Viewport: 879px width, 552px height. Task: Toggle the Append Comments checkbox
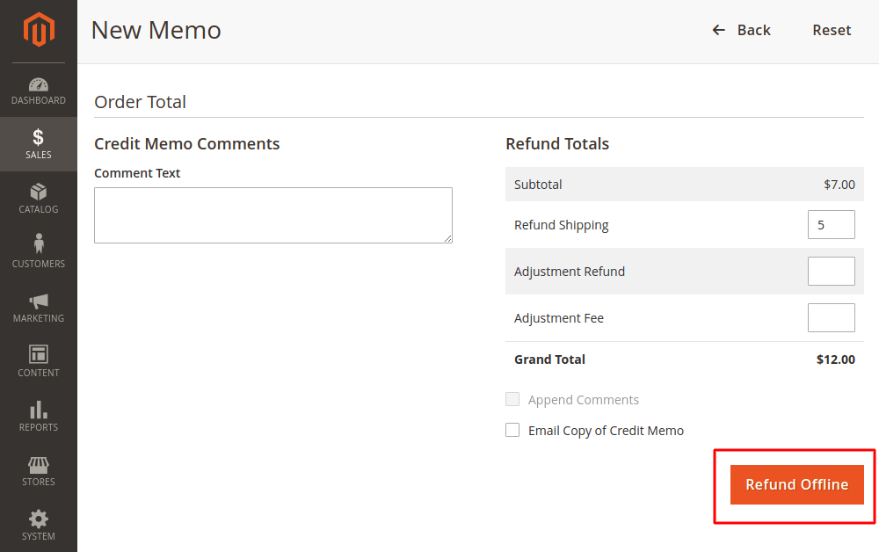(512, 399)
